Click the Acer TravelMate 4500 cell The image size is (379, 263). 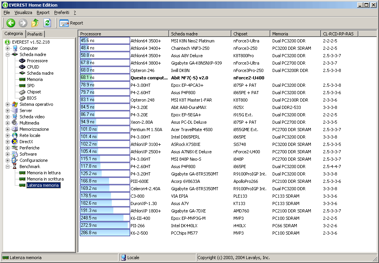pos(192,130)
